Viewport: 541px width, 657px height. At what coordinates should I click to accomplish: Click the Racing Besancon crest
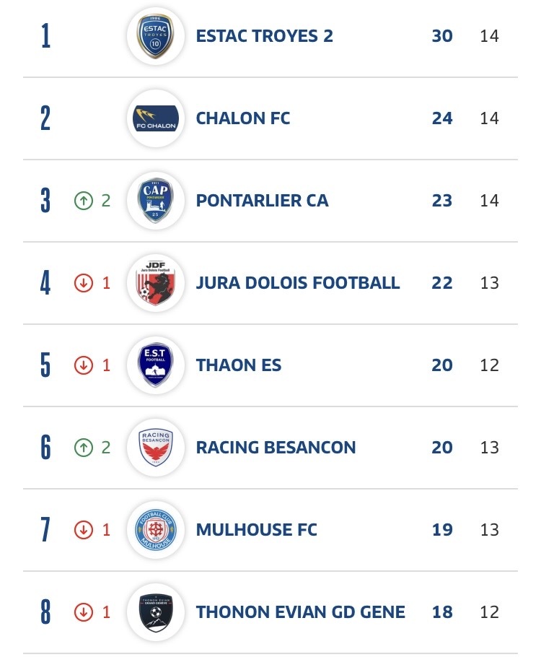coord(156,447)
